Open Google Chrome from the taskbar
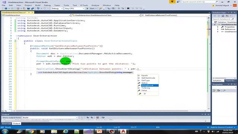Image resolution: width=238 pixels, height=134 pixels. pos(31,131)
